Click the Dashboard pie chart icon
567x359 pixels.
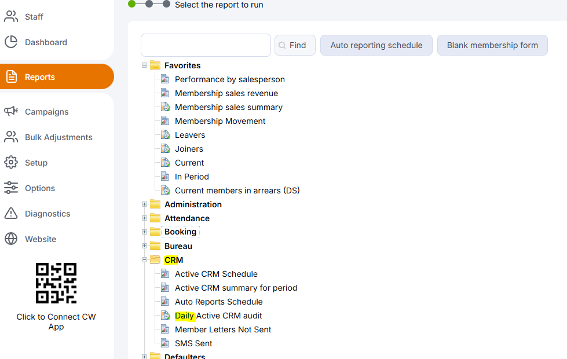coord(11,42)
